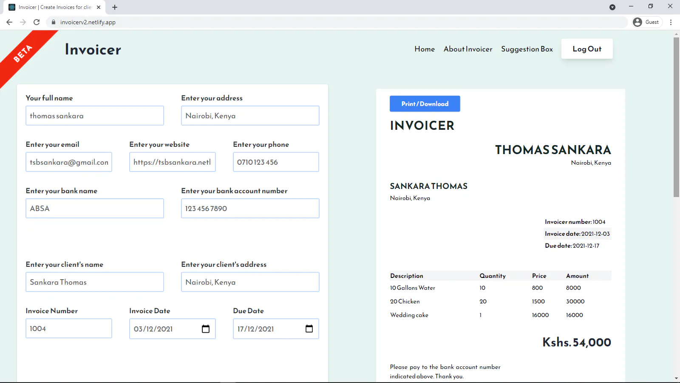Expand the tab search dropdown arrow
Viewport: 680px width, 383px height.
pos(612,7)
